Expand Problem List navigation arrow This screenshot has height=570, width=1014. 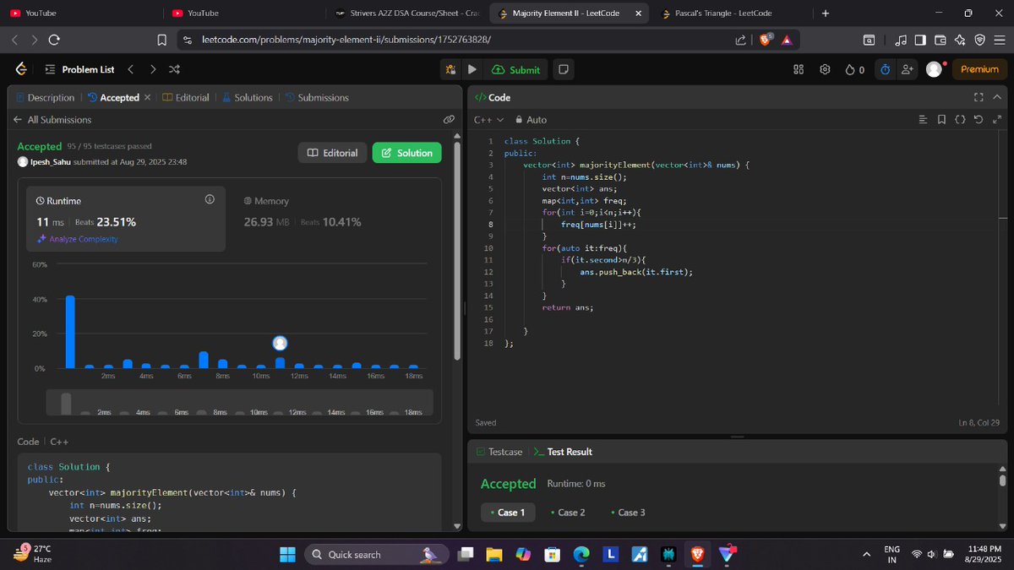(152, 69)
